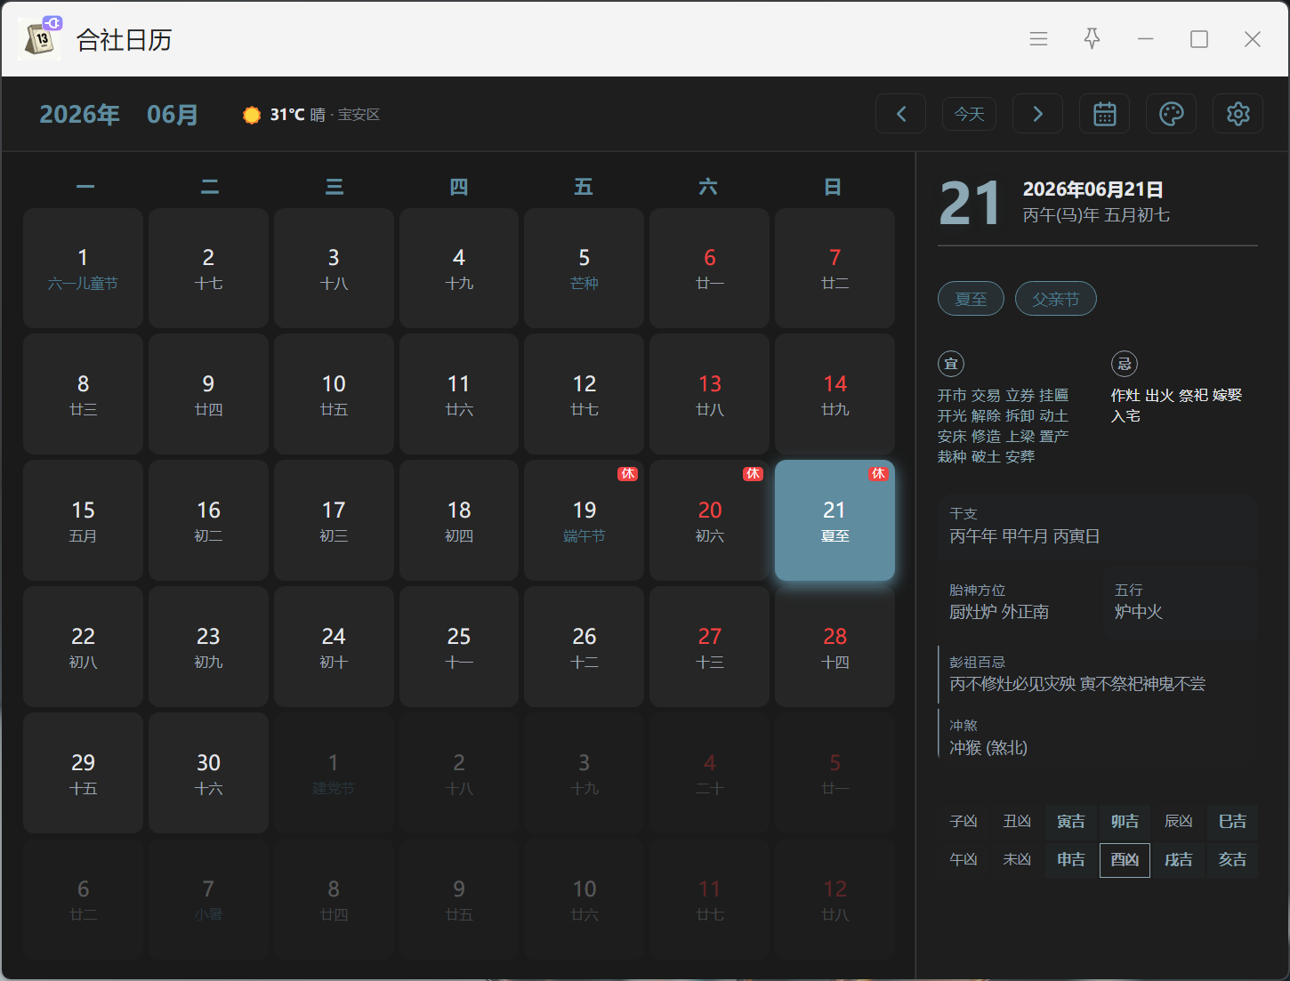
Task: Click the weather sun icon
Action: point(252,115)
